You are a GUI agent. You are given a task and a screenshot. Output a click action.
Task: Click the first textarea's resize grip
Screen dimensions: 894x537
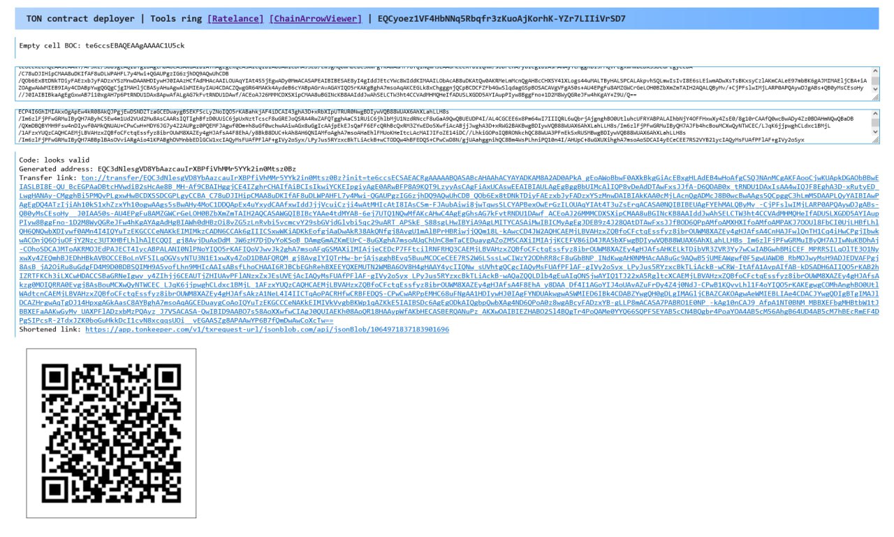875,98
